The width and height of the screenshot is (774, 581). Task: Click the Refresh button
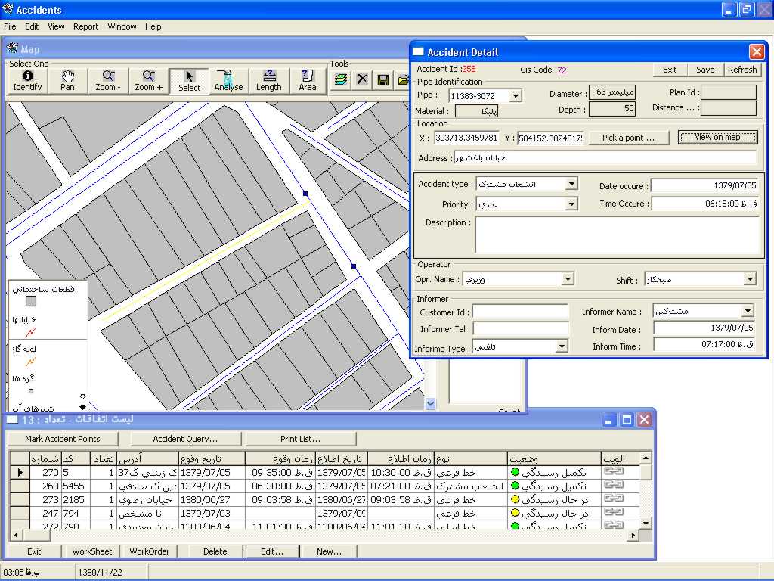(x=742, y=70)
